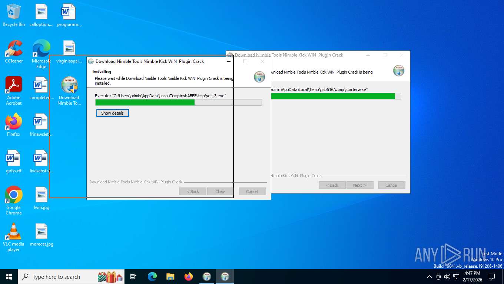Minimize the background installer window
The width and height of the screenshot is (504, 284).
pyautogui.click(x=368, y=55)
